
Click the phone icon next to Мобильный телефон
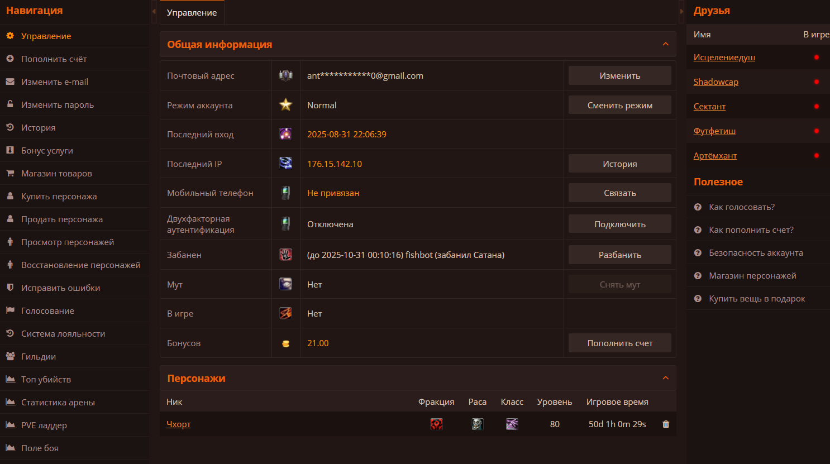click(x=285, y=193)
